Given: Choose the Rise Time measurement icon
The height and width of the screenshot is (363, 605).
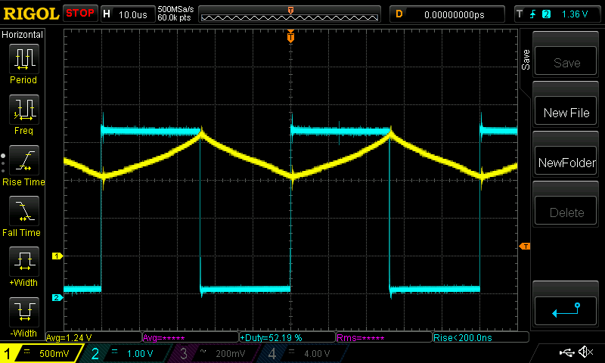Looking at the screenshot, I should pos(23,163).
